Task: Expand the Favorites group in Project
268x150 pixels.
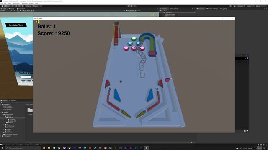Action: 1,105
